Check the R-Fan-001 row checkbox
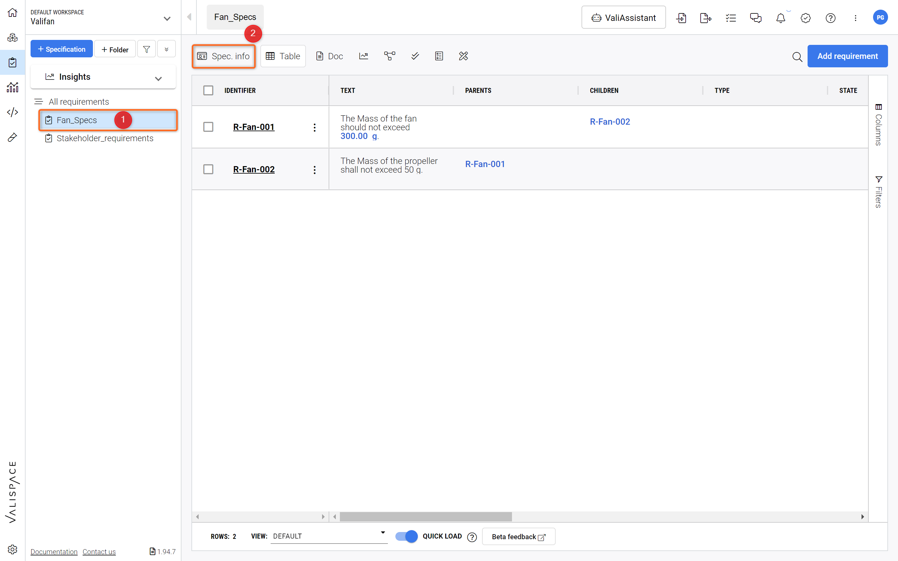The width and height of the screenshot is (898, 561). coord(208,127)
